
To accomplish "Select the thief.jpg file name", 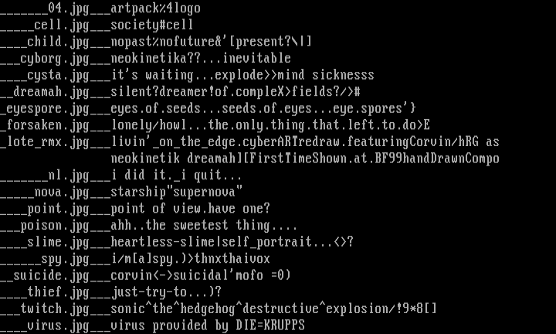I will click(59, 292).
